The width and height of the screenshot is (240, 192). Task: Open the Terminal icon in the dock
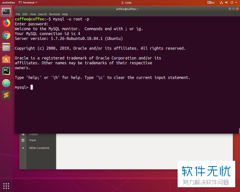(x=6, y=12)
